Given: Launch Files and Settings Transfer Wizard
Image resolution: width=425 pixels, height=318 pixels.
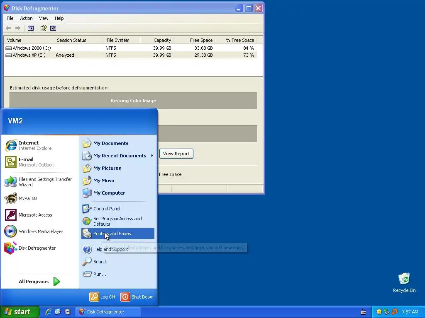Looking at the screenshot, I should [39, 182].
